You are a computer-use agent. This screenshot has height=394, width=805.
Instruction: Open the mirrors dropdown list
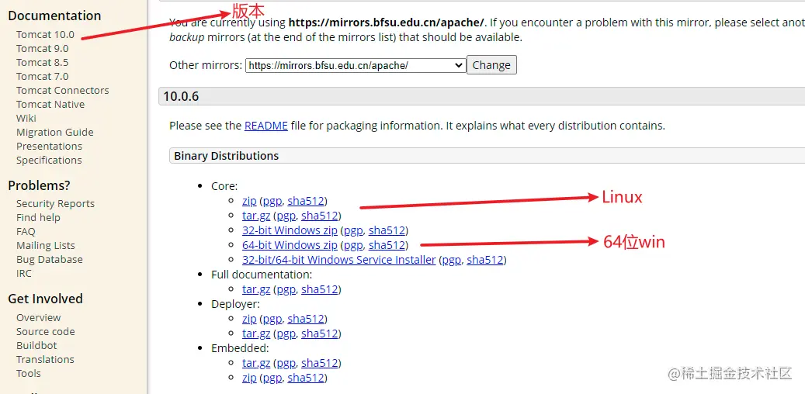point(356,66)
